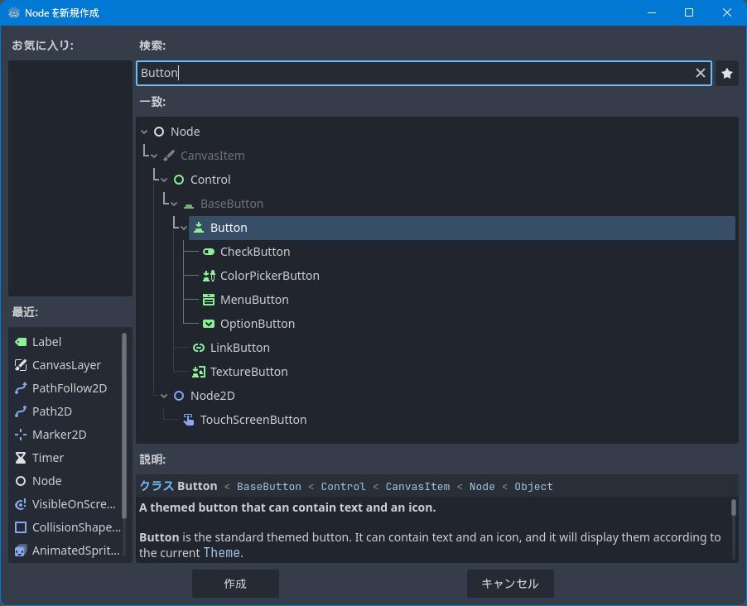This screenshot has width=747, height=606.
Task: Click the Node2D blue circle icon
Action: point(179,396)
